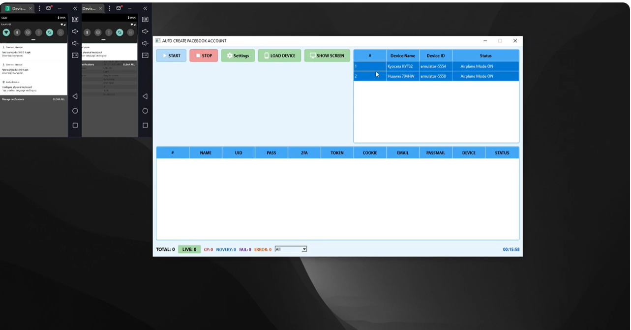Toggle Bluetooth tile in right emulator quick settings
Viewport: 631px width, 330px height.
pyautogui.click(x=87, y=32)
